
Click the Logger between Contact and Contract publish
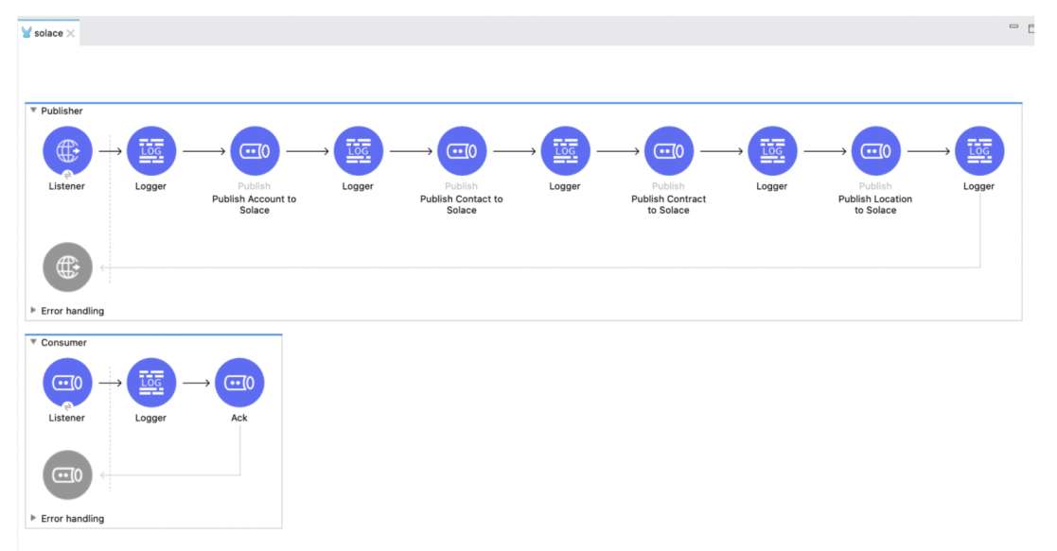pos(565,151)
